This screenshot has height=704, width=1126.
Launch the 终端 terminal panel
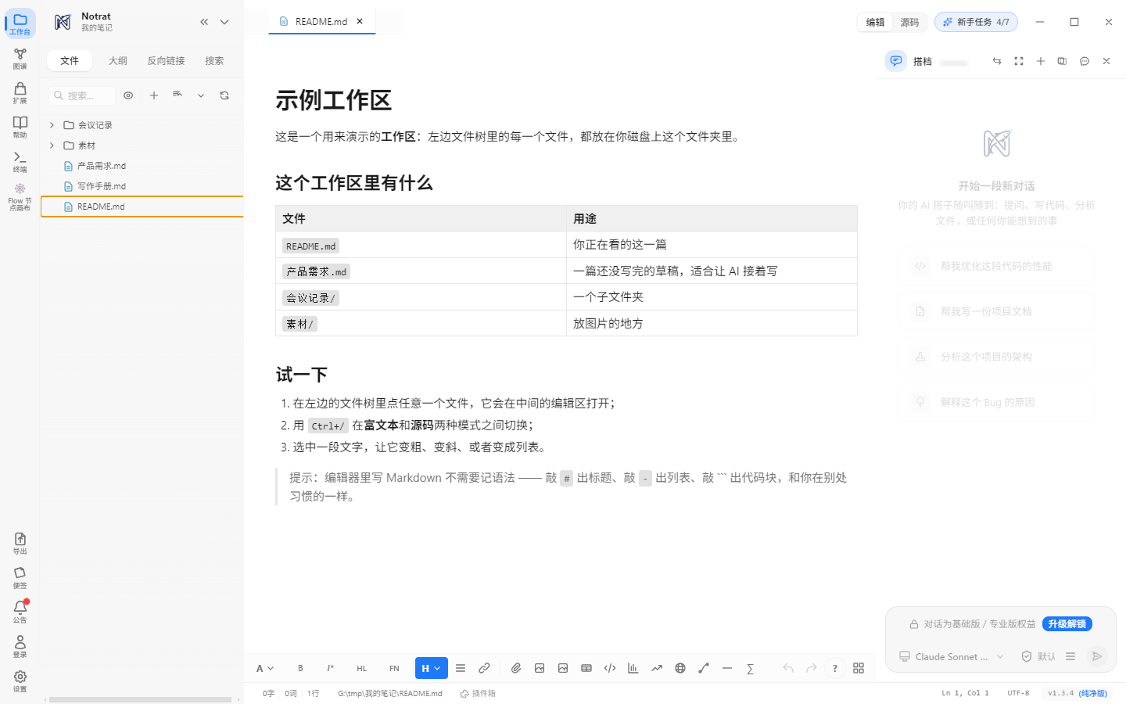click(x=20, y=162)
